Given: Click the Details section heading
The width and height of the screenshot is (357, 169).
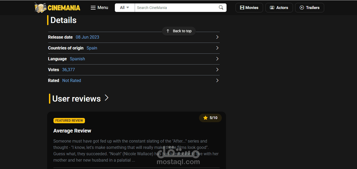Looking at the screenshot, I should pyautogui.click(x=63, y=20).
